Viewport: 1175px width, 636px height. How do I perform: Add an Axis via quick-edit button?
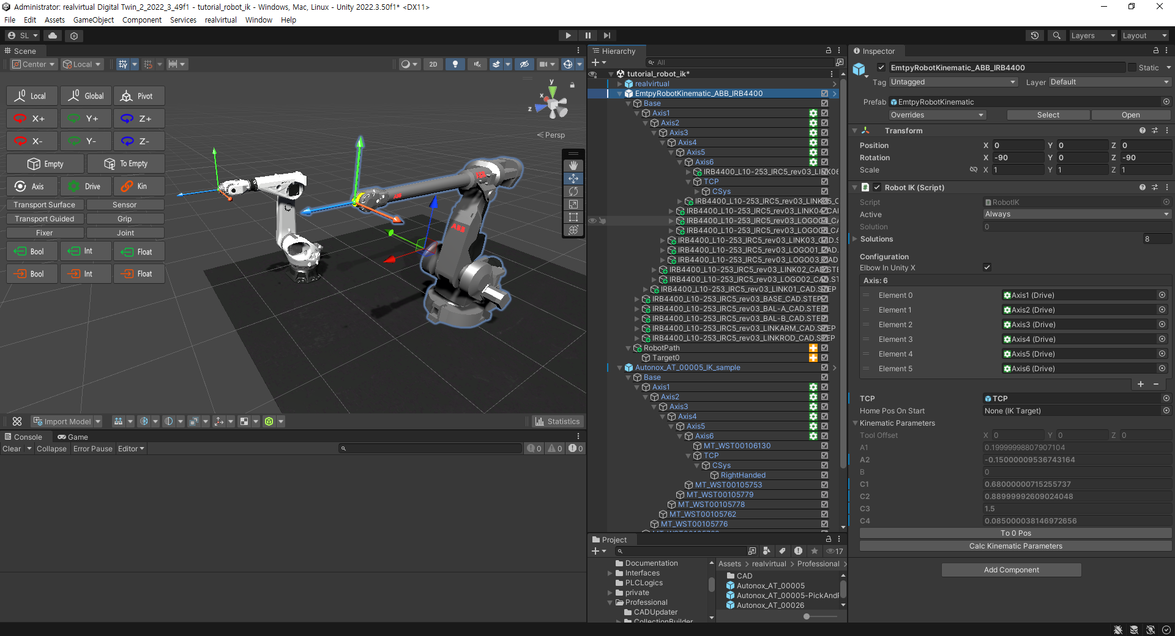[x=32, y=187]
